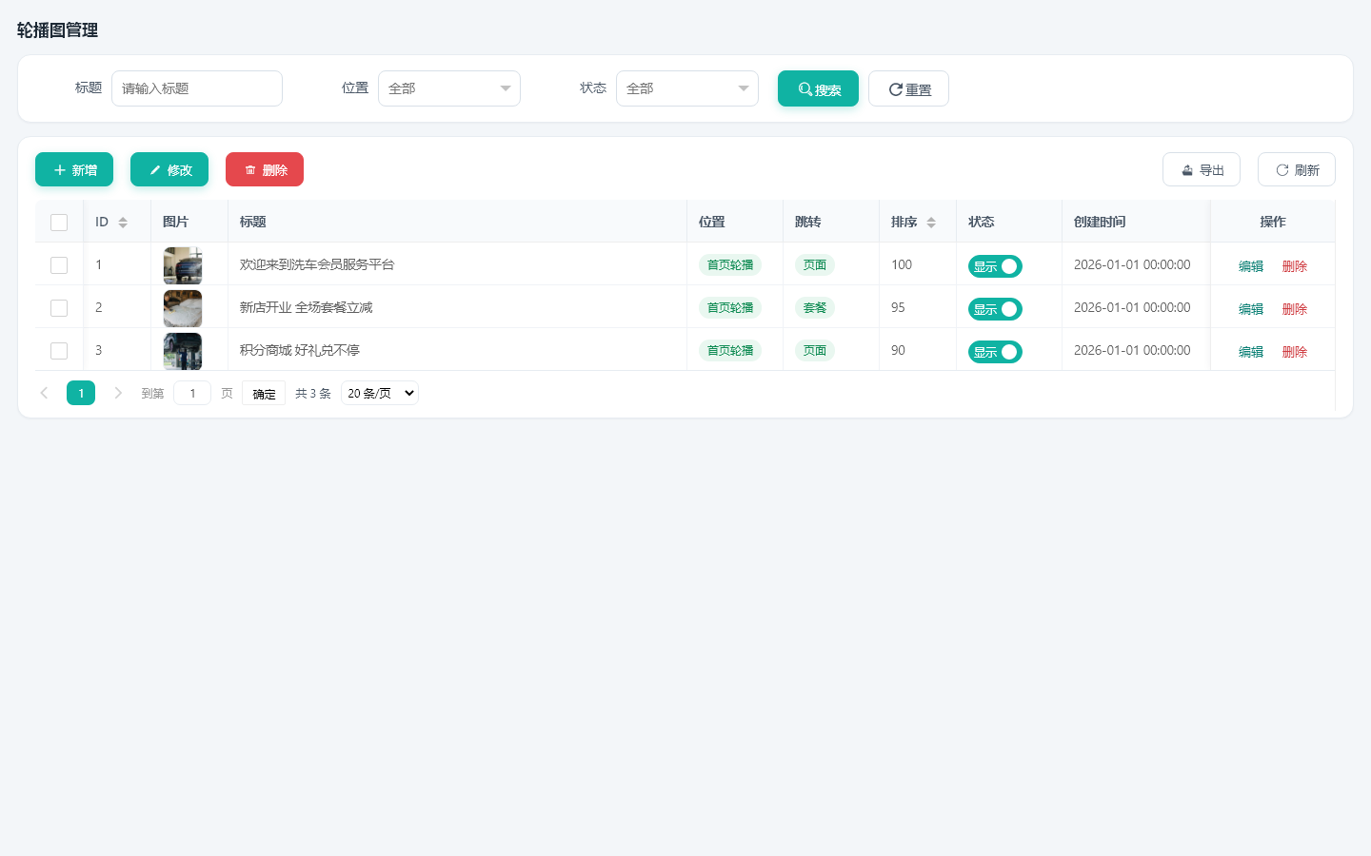Sort by the 排序 column arrows

(x=931, y=223)
